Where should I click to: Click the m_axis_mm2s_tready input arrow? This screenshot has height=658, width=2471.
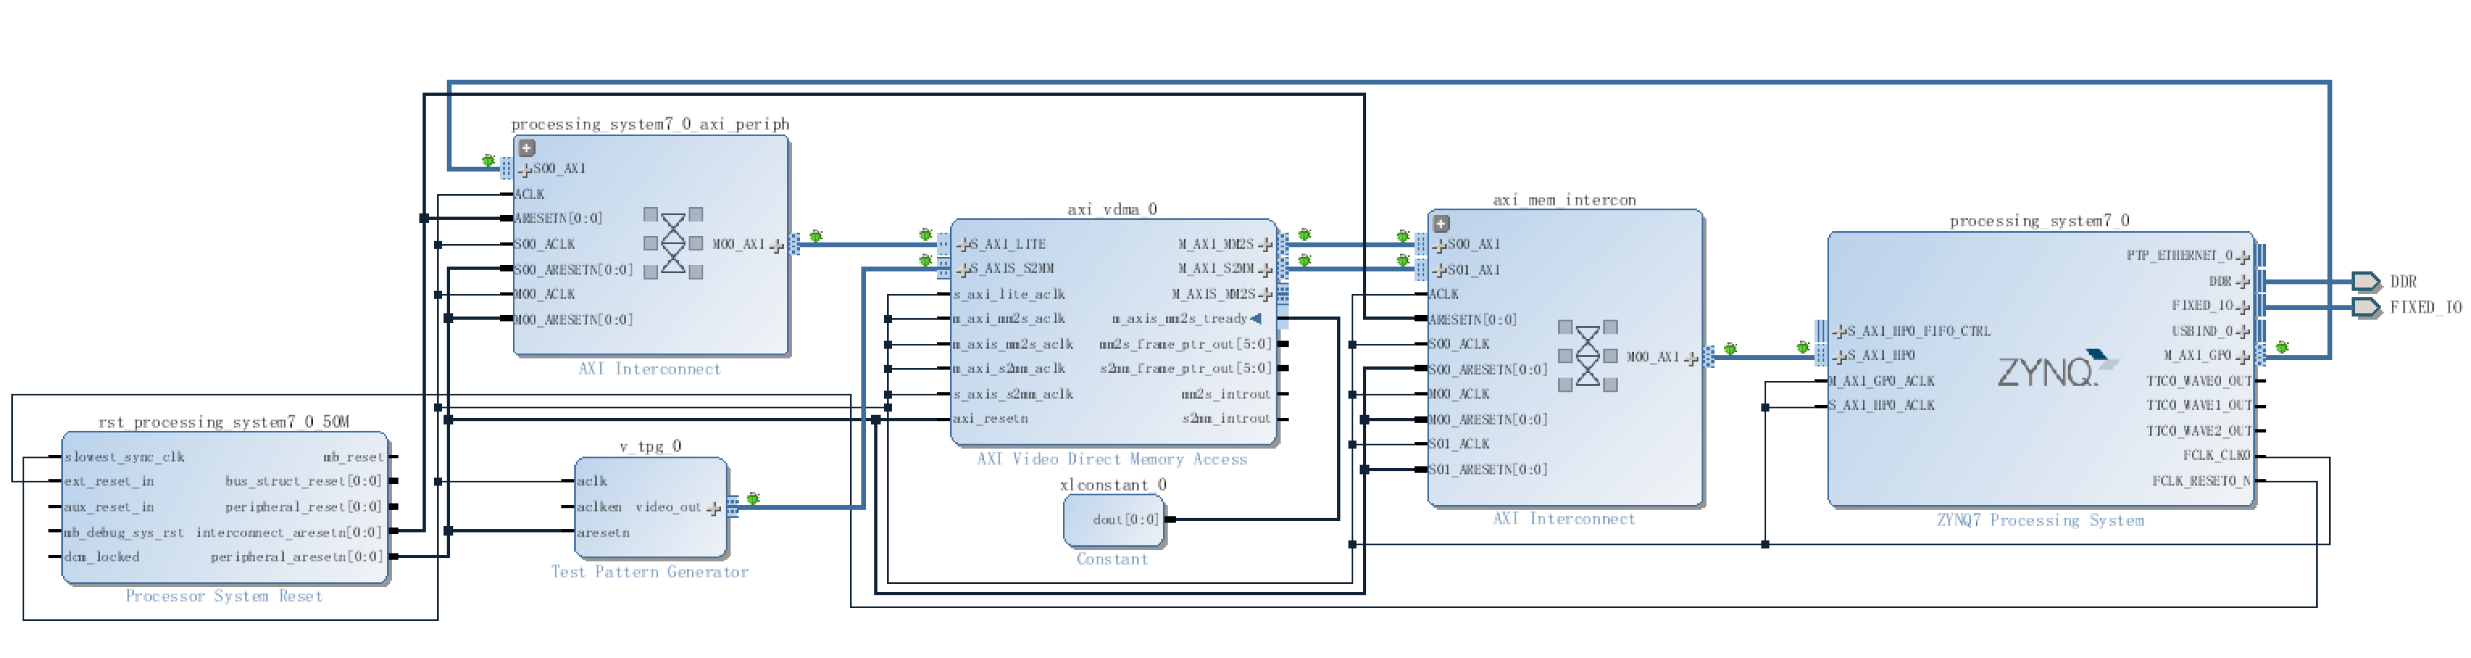(1256, 319)
